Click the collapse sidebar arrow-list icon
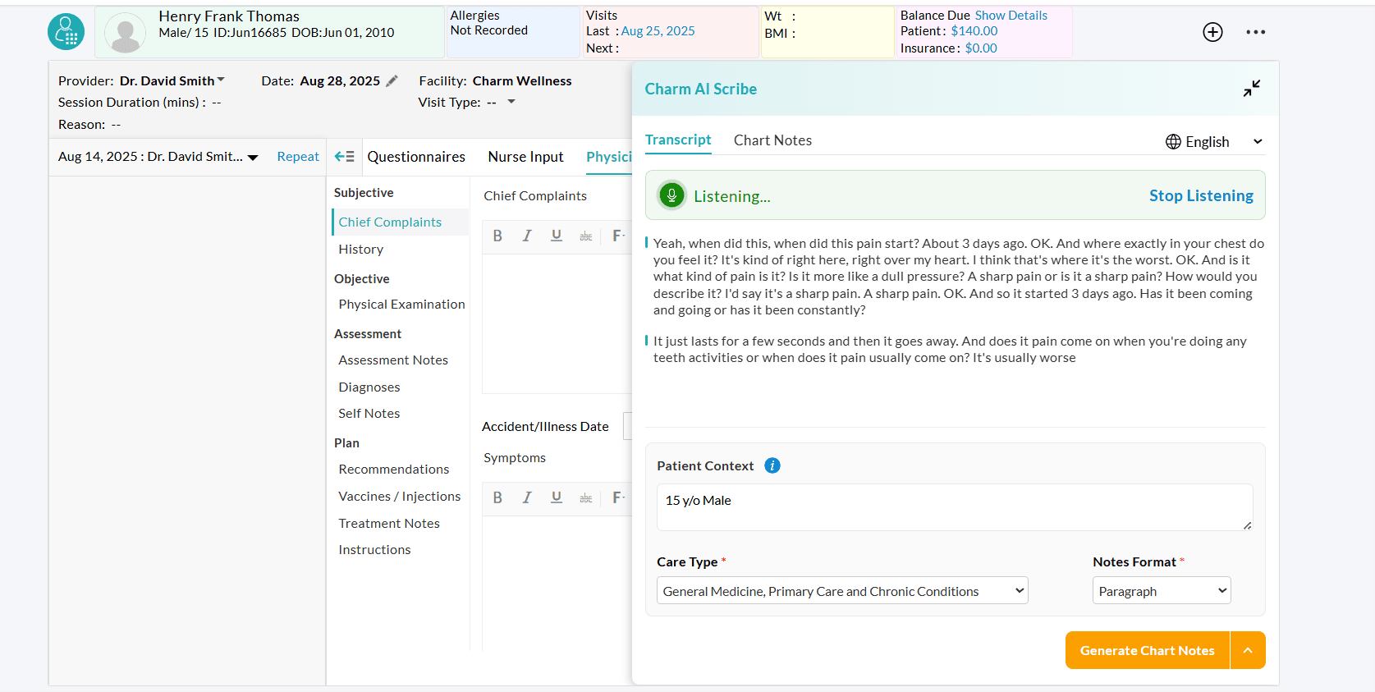The image size is (1375, 692). (344, 156)
